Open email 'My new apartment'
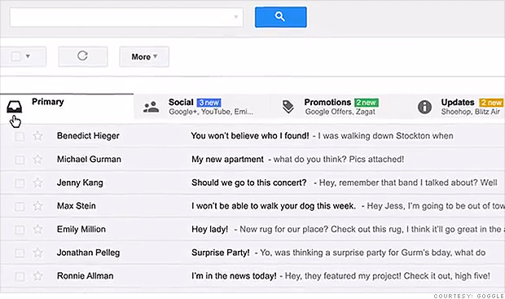 [x=228, y=159]
